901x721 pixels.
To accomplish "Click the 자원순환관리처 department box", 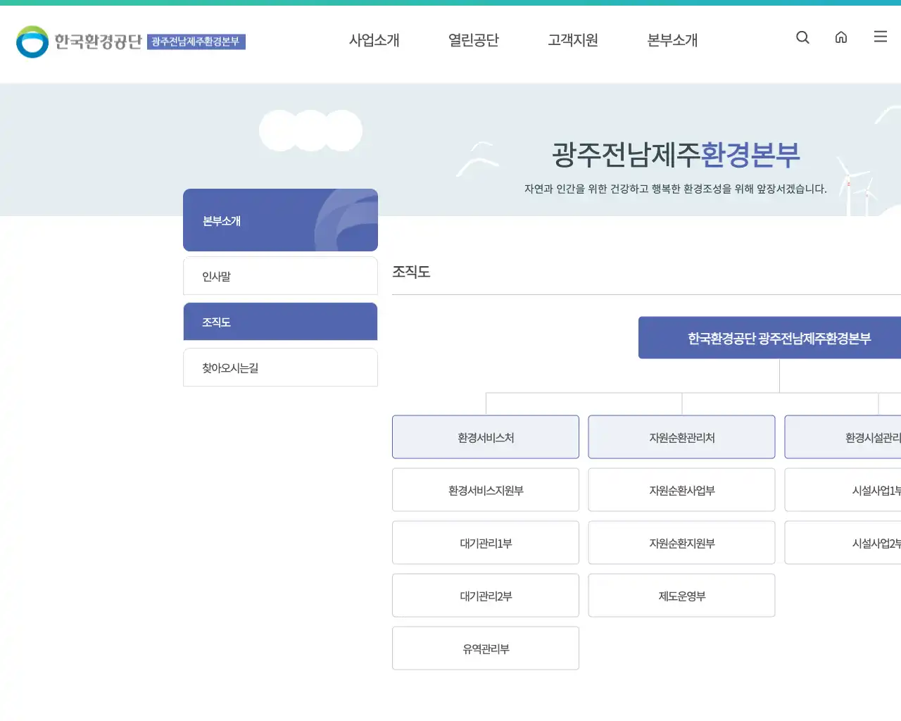I will point(681,437).
